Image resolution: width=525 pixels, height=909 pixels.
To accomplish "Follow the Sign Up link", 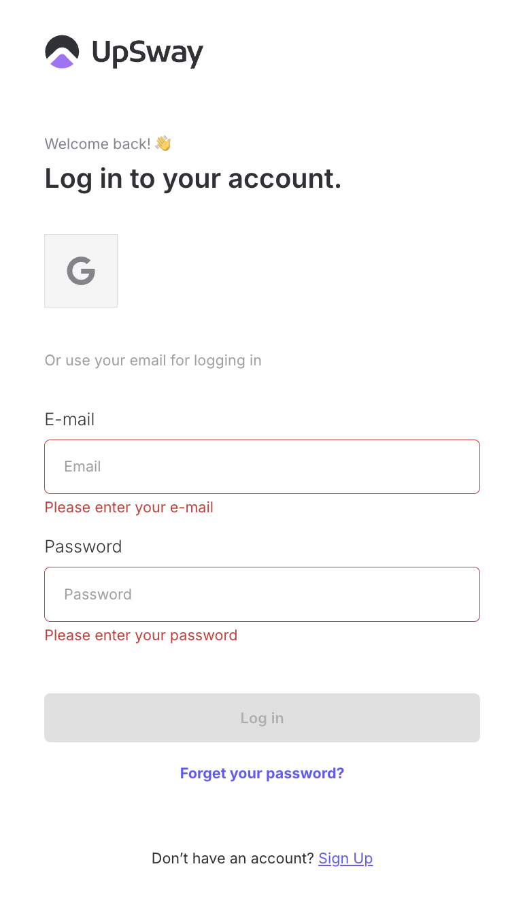I will coord(345,859).
